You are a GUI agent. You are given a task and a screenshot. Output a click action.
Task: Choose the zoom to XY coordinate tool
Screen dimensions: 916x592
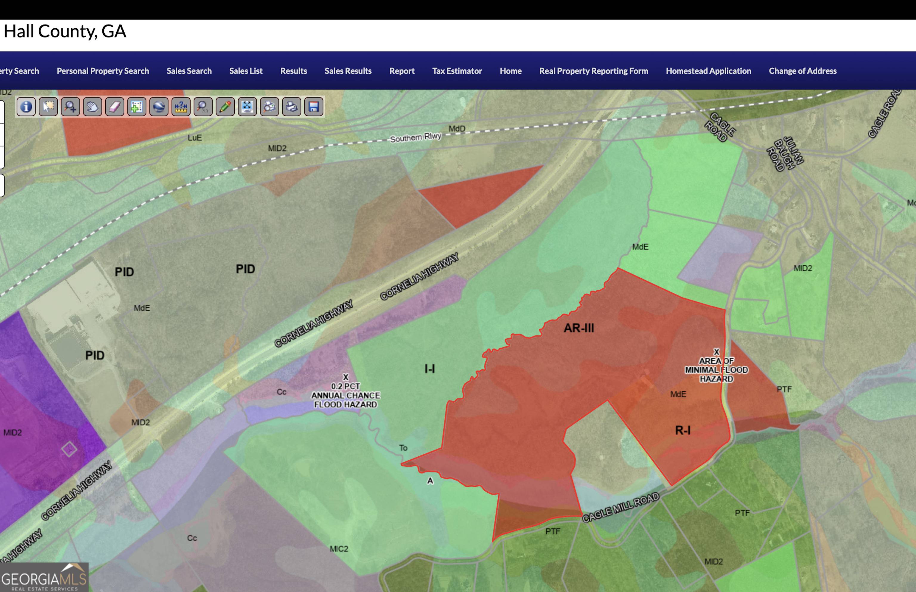tap(203, 107)
